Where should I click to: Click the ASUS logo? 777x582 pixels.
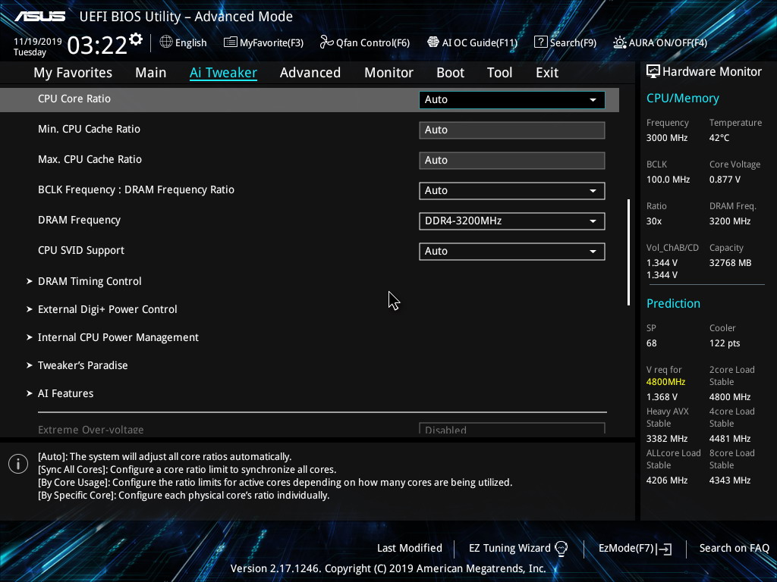point(39,17)
